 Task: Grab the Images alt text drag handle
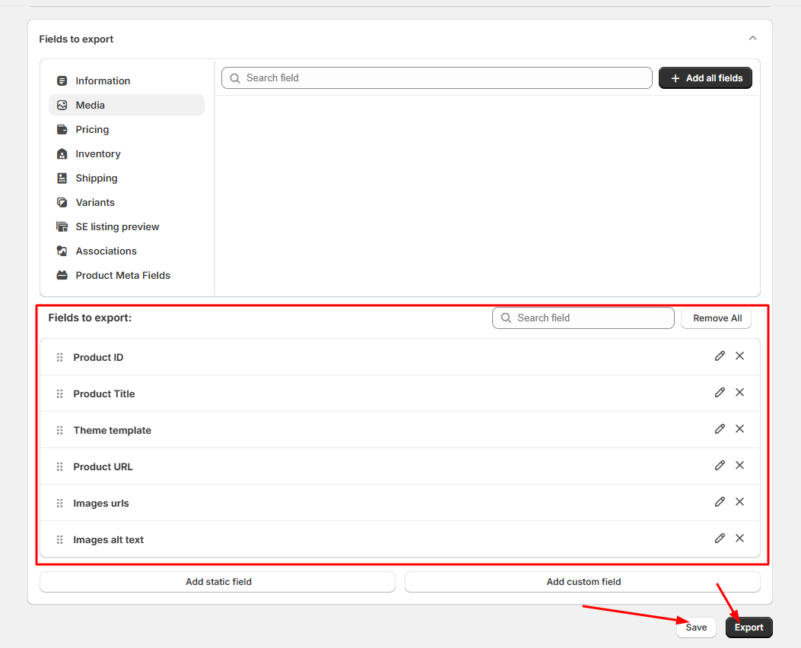[x=60, y=540]
